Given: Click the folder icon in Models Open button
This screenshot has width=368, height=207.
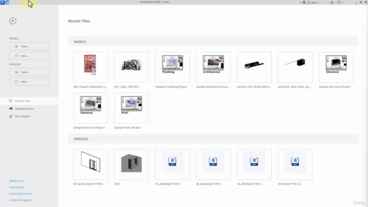Looking at the screenshot, I should click(17, 46).
